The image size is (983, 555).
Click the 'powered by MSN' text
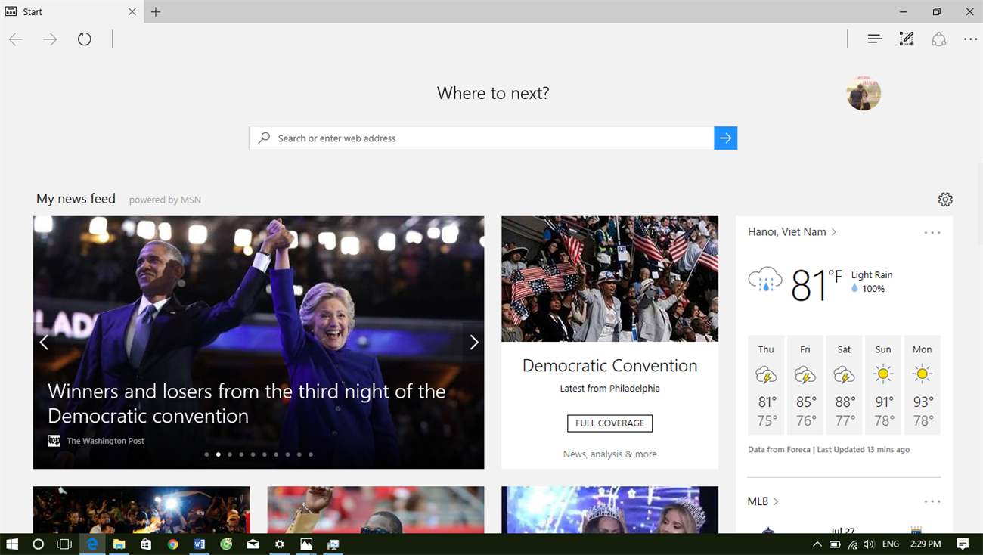pyautogui.click(x=165, y=200)
